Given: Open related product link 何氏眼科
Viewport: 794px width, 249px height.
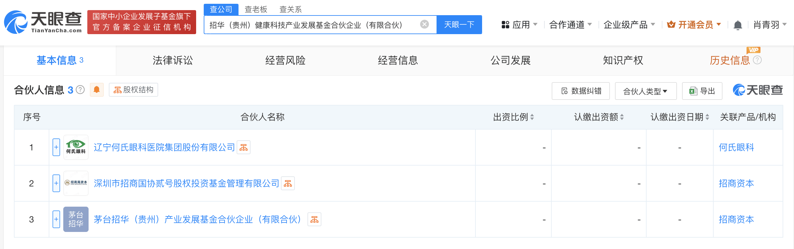Looking at the screenshot, I should [x=736, y=147].
